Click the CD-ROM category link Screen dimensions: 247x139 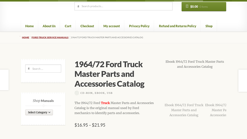pyautogui.click(x=86, y=93)
